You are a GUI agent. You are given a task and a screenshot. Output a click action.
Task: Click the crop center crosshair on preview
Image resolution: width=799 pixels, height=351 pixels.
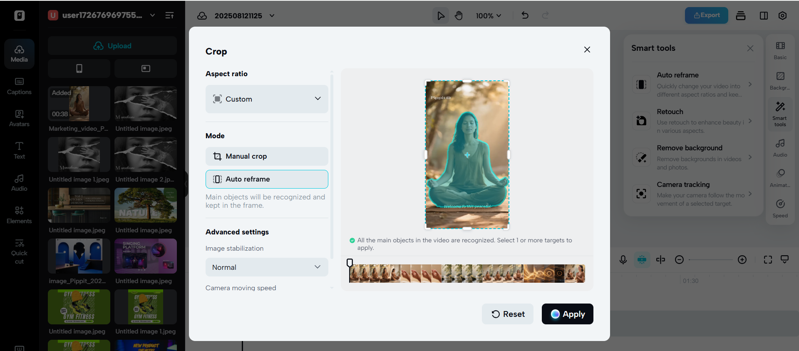point(467,155)
